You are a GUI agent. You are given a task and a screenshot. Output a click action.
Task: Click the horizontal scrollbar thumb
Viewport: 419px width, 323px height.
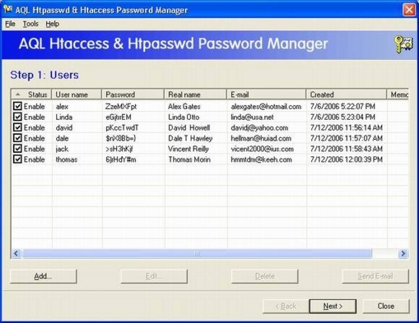click(197, 253)
